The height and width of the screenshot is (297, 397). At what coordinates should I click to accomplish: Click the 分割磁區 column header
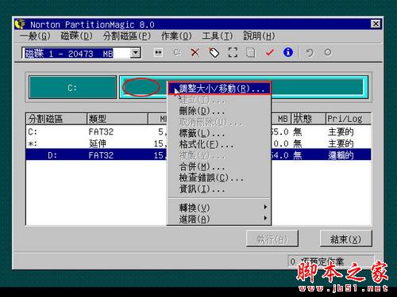pos(56,119)
